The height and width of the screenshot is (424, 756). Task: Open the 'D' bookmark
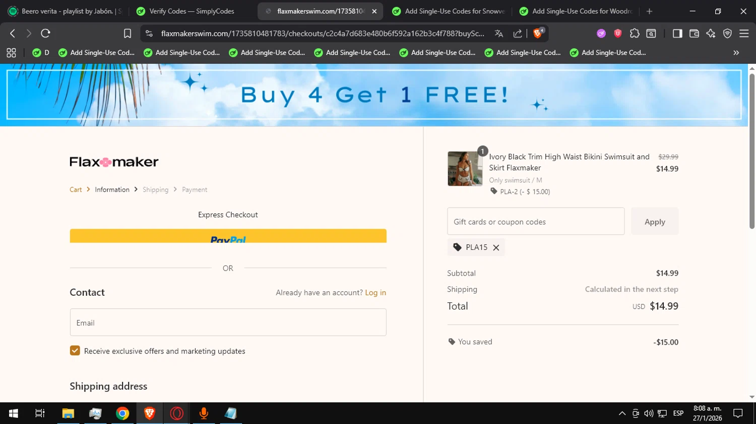pos(41,52)
